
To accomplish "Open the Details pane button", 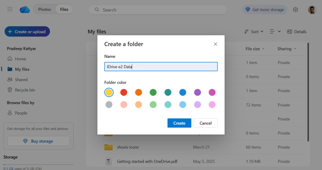I will [x=297, y=32].
